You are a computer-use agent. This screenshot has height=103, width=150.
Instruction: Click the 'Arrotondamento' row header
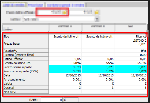coord(26,79)
